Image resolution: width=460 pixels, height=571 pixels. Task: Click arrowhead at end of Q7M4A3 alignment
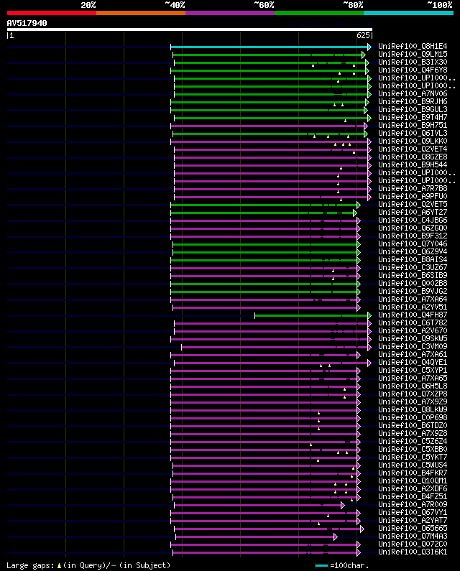click(x=336, y=537)
